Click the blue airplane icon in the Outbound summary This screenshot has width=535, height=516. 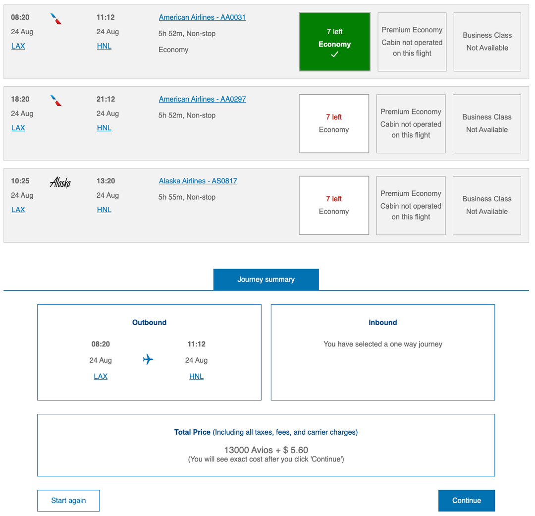(148, 360)
